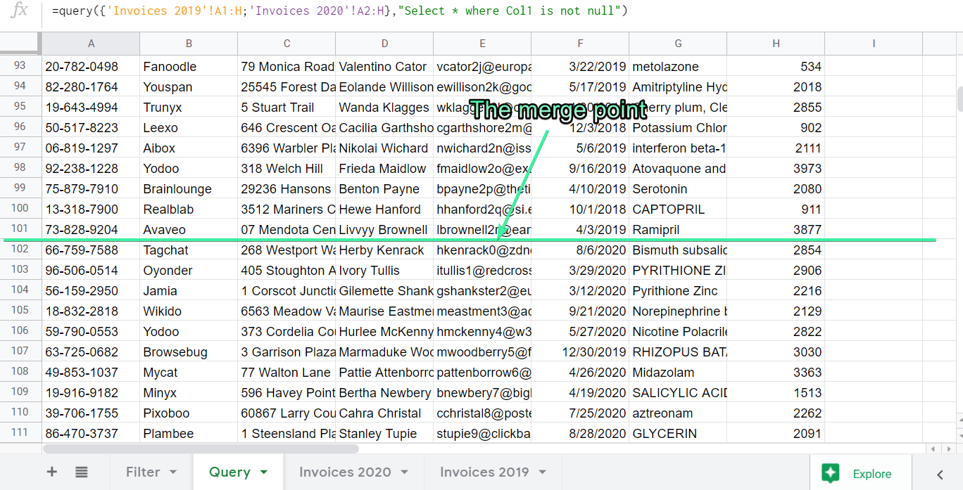Click the select-all corner box above row numbers
This screenshot has height=490, width=963.
pyautogui.click(x=20, y=43)
